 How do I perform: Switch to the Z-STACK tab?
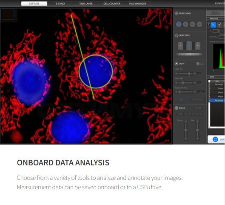[60, 3]
